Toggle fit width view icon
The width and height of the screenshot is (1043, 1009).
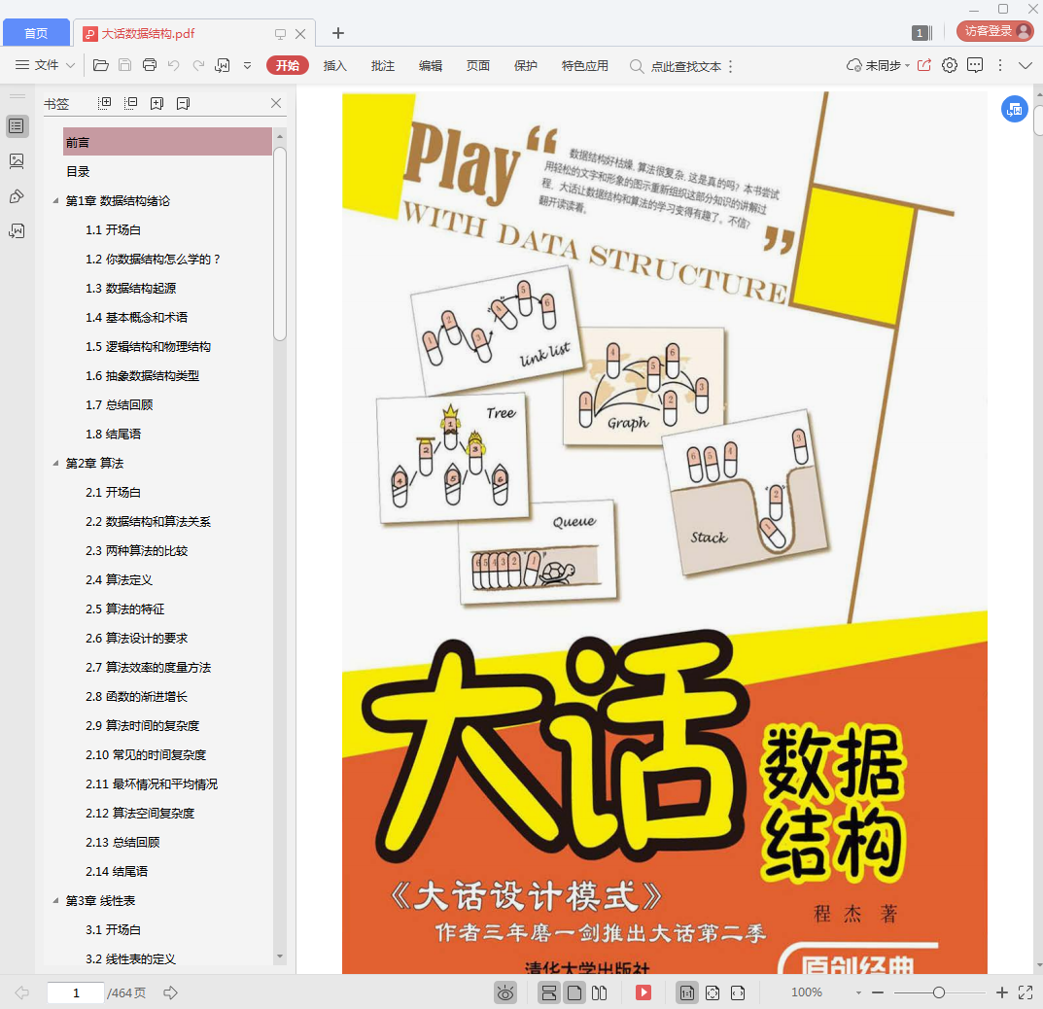pyautogui.click(x=738, y=993)
